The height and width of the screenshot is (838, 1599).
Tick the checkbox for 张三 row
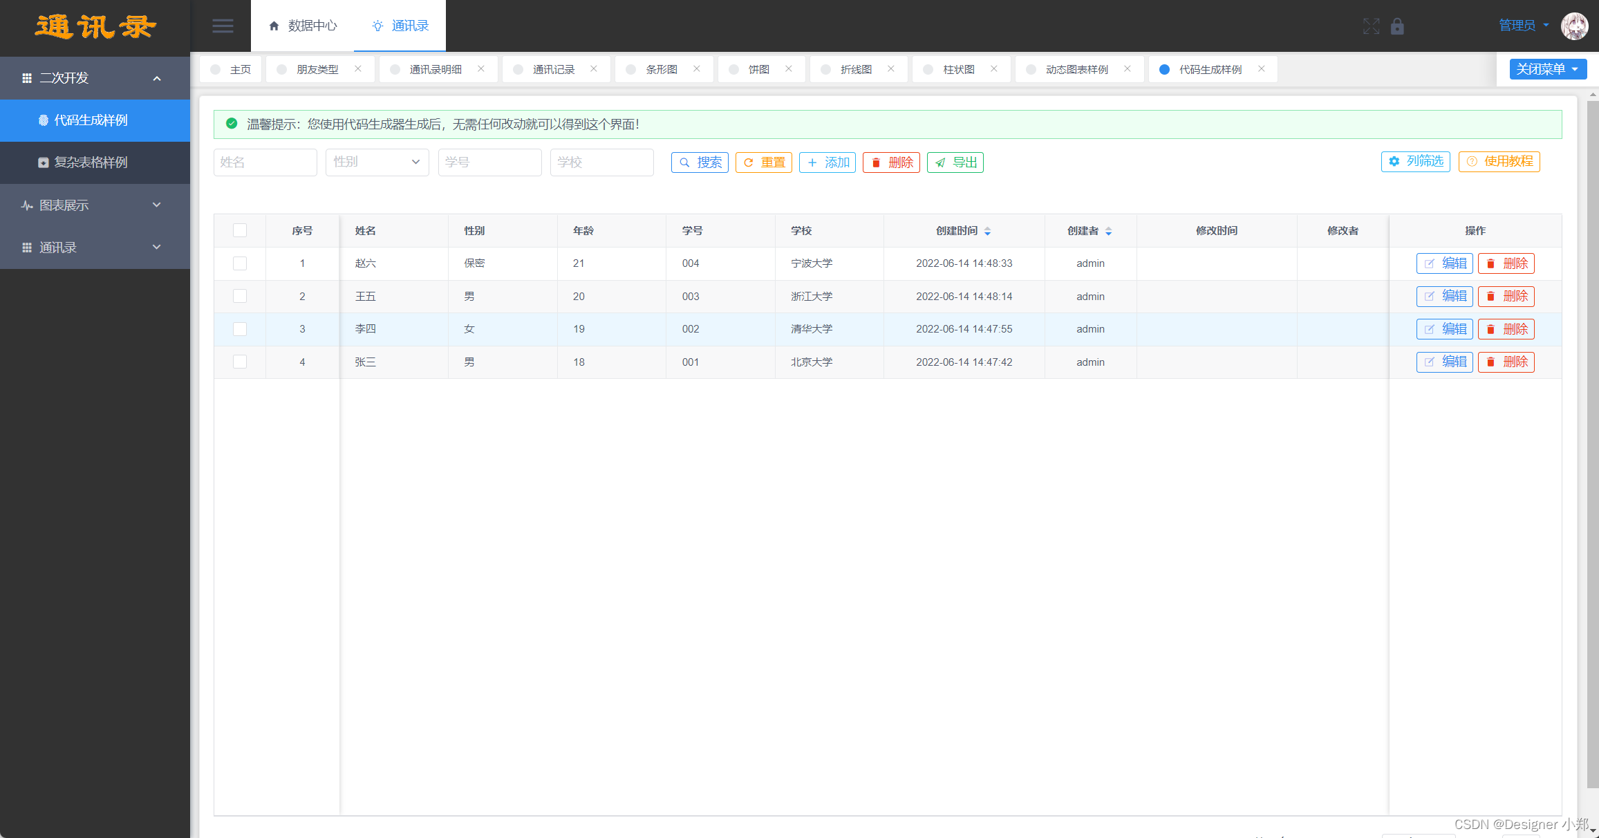click(240, 362)
